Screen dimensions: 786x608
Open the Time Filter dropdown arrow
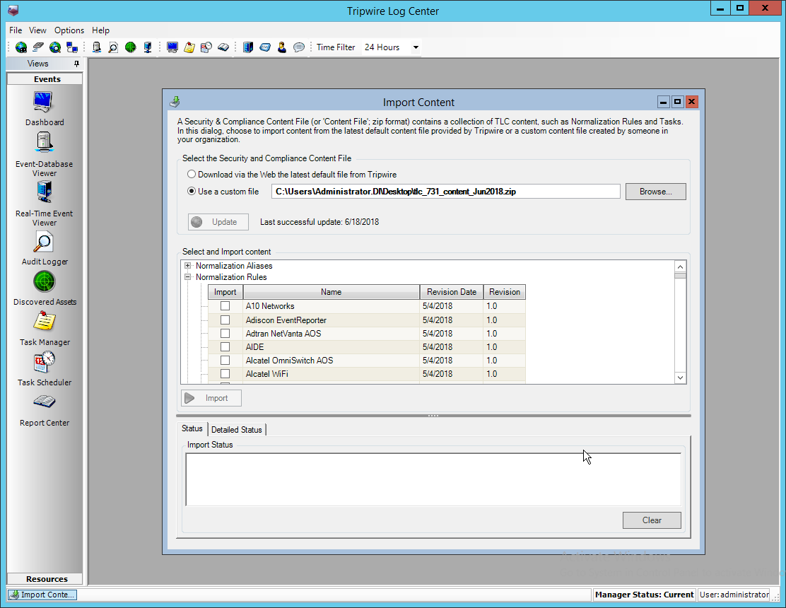pos(416,47)
